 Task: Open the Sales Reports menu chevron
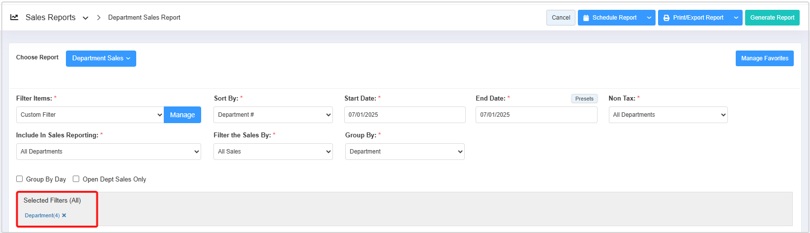pyautogui.click(x=86, y=18)
